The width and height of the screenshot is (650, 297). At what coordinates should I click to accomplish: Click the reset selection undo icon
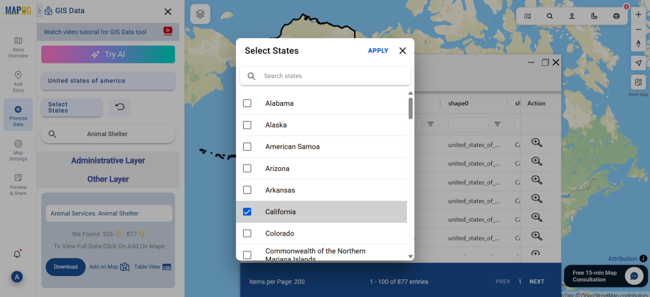(x=120, y=107)
